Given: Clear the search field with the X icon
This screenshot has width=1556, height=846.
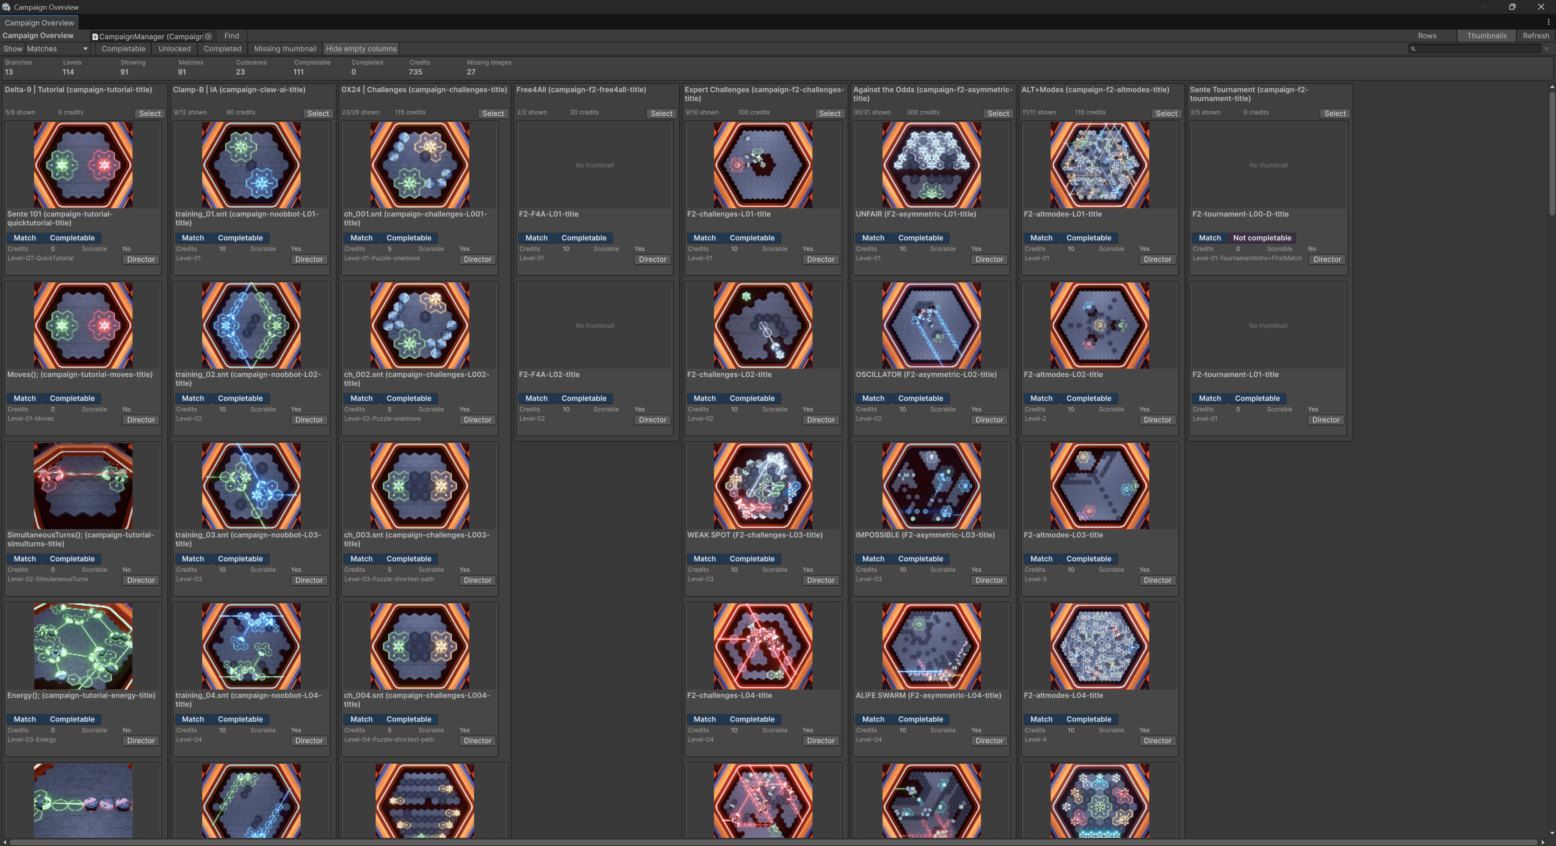Looking at the screenshot, I should click(x=1546, y=49).
